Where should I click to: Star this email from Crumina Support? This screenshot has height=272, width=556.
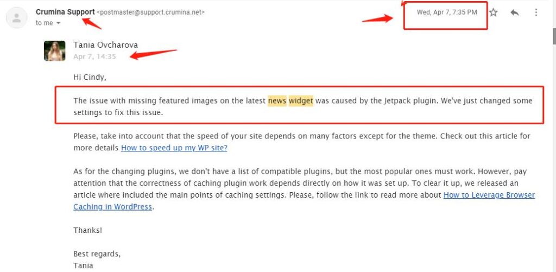click(493, 12)
